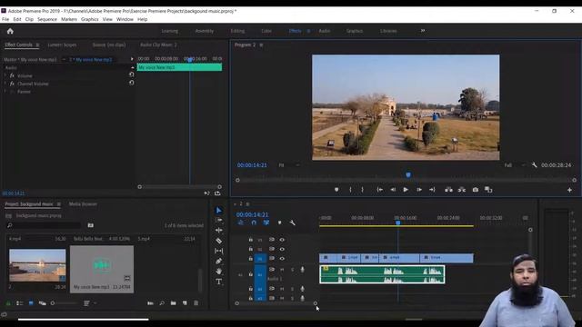
Task: Switch Project panel to freeform view
Action: [x=43, y=302]
